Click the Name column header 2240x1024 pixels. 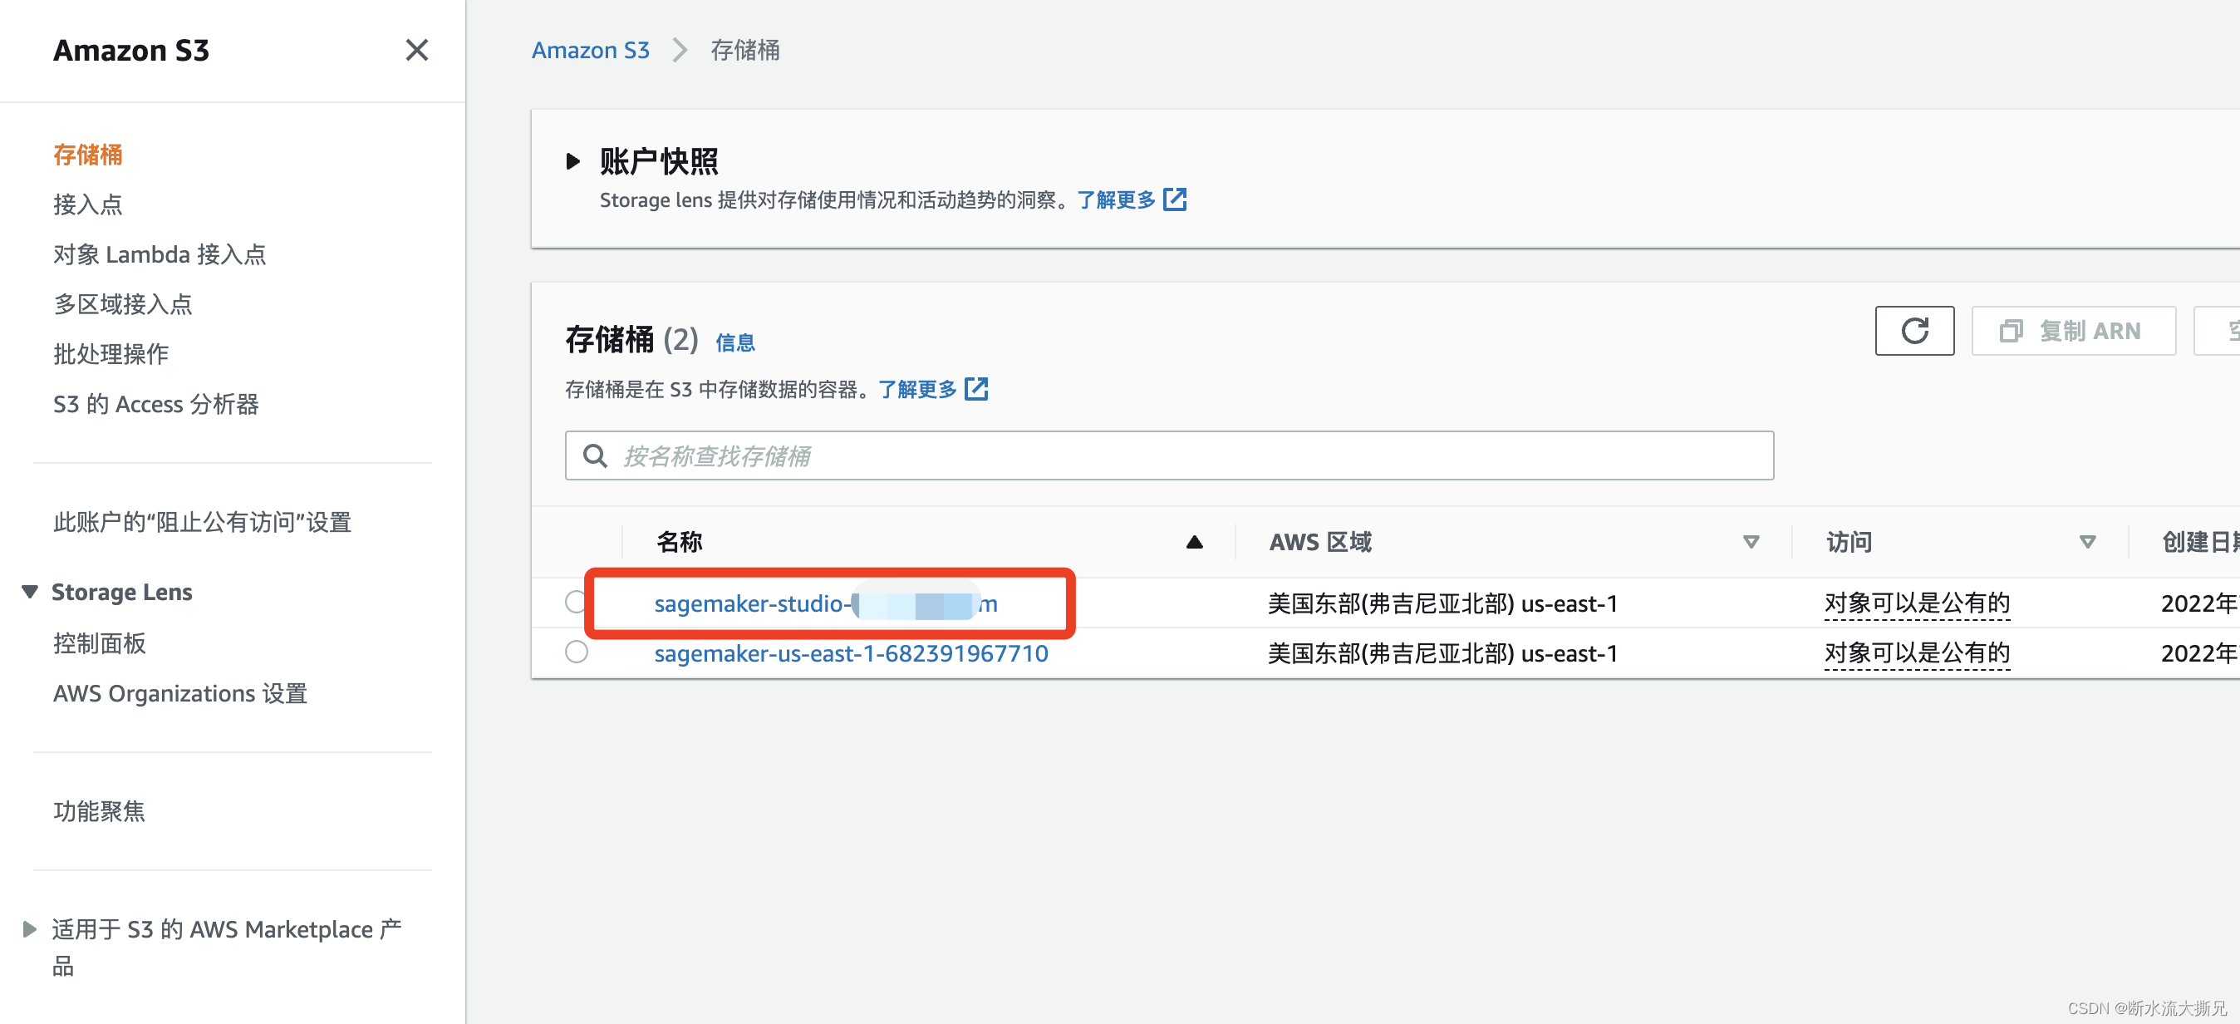coord(679,542)
